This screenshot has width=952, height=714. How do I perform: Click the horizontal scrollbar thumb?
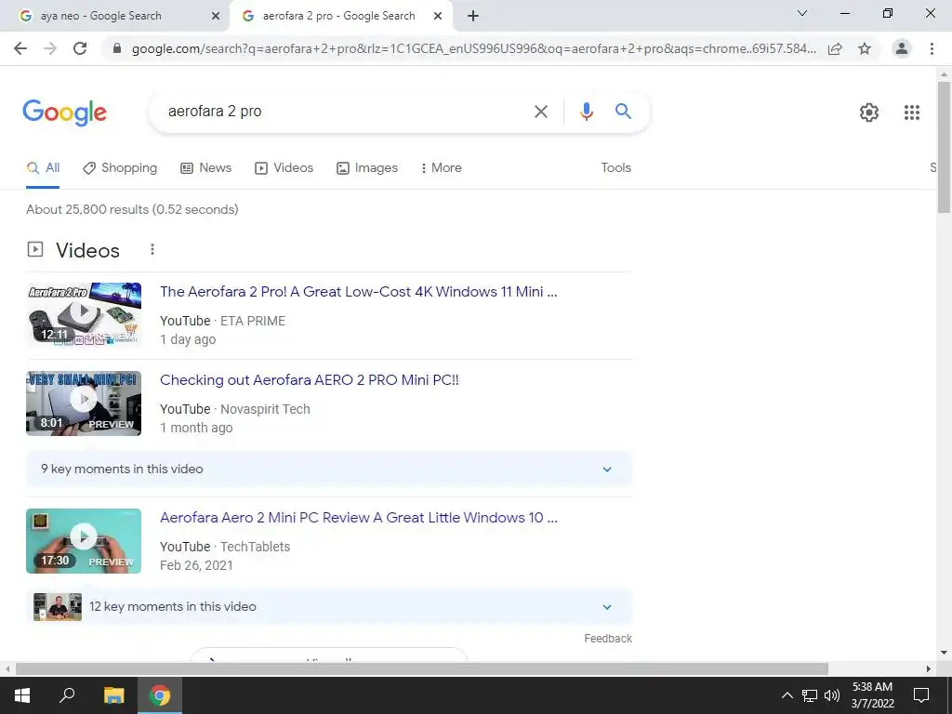point(421,668)
